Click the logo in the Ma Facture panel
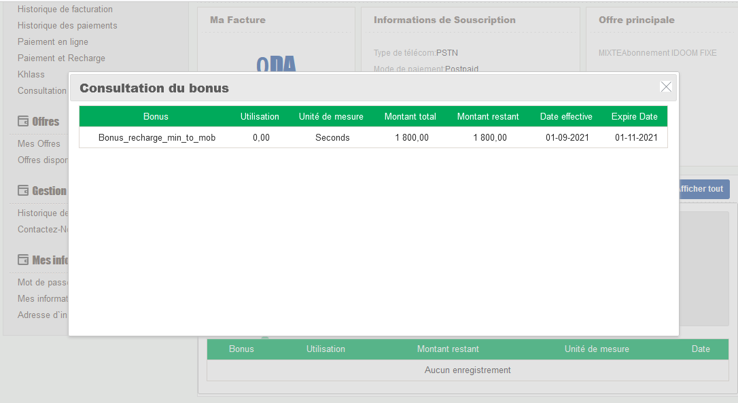This screenshot has height=403, width=738. point(276,65)
